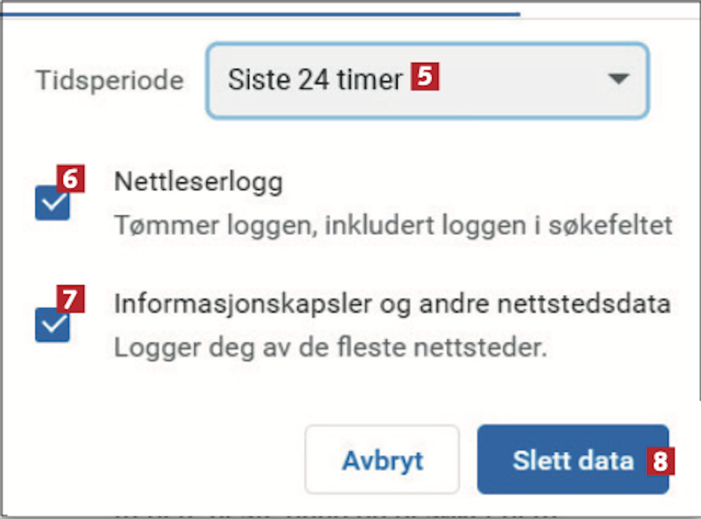Click the Tidsperiode label text
Screen dimensions: 701x519
(110, 81)
